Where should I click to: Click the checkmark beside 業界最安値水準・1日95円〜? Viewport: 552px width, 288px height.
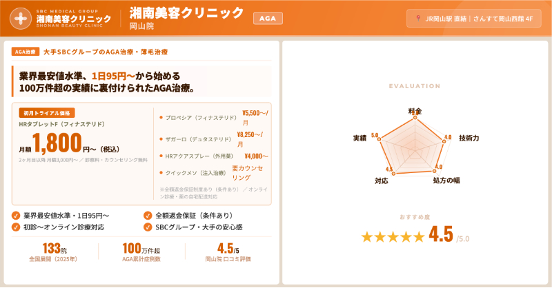pyautogui.click(x=16, y=216)
